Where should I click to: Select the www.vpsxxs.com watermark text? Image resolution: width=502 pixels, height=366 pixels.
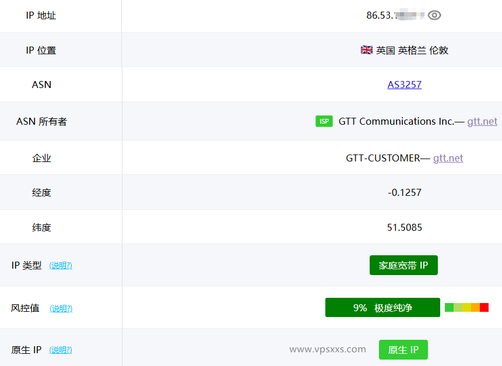[x=328, y=349]
